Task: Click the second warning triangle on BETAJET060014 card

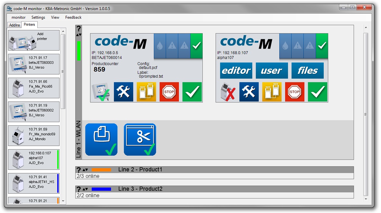Action: [184, 46]
